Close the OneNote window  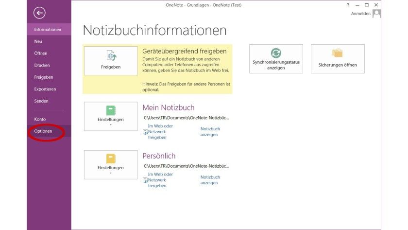click(376, 5)
